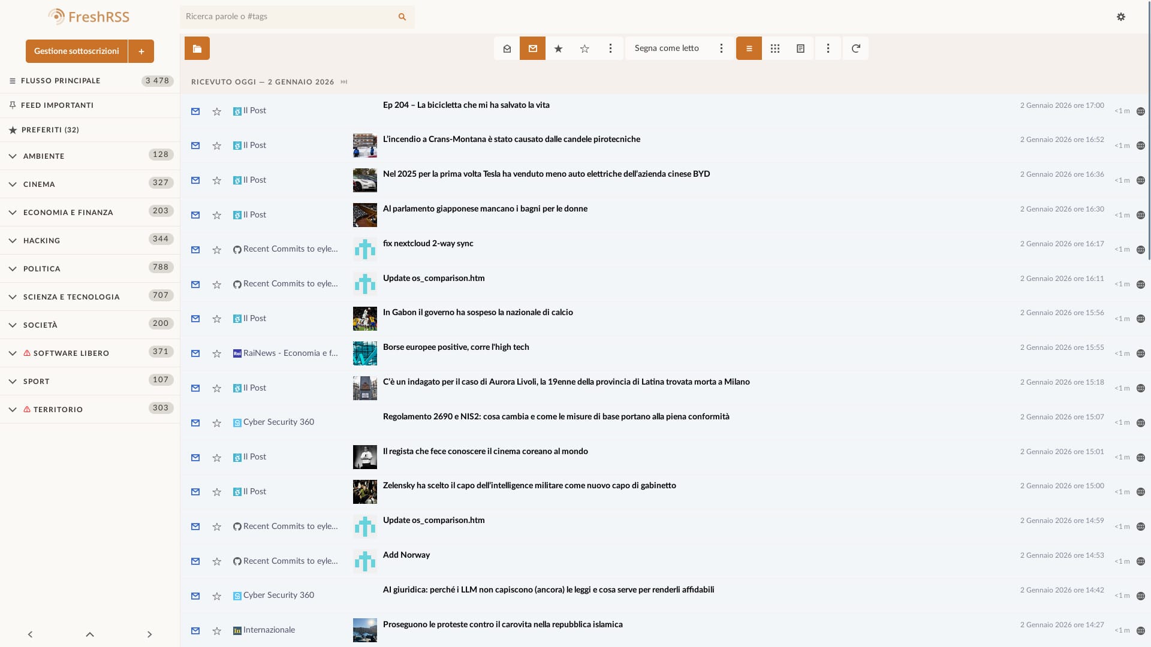Open Segna come letto dropdown options
The height and width of the screenshot is (647, 1151).
tap(721, 49)
